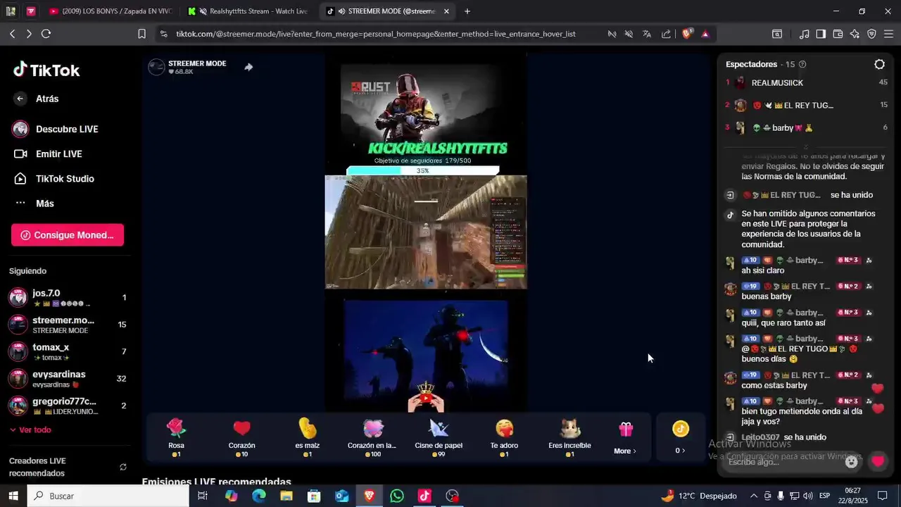Send a like with heart button
The height and width of the screenshot is (507, 901).
(877, 462)
